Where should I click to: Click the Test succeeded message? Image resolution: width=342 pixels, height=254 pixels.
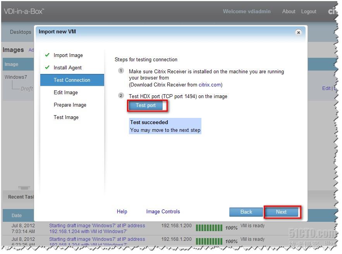point(165,126)
